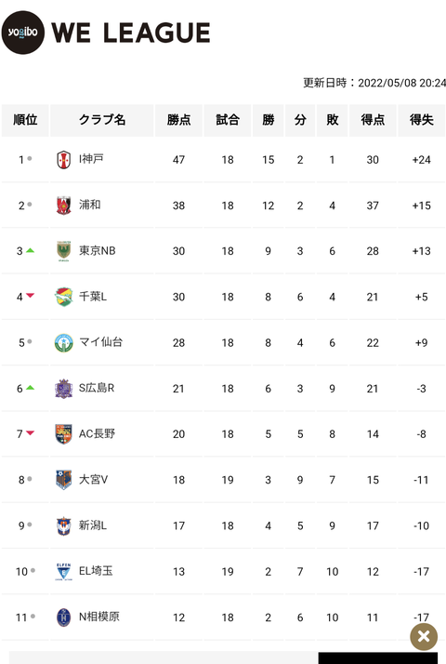Click the Yogibo WE LEAGUE logo
Image resolution: width=446 pixels, height=664 pixels.
[x=106, y=33]
